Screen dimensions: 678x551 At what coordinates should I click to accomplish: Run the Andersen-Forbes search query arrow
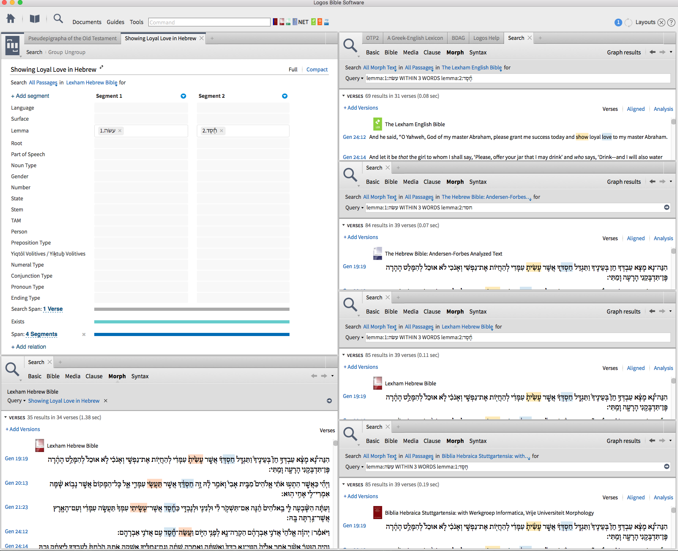667,207
